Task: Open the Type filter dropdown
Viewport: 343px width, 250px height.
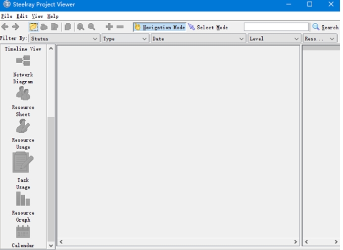Action: (125, 39)
